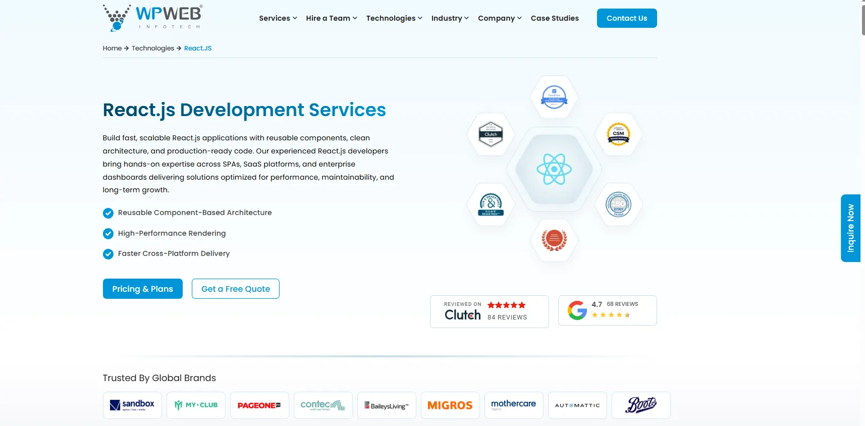Screen dimensions: 865x426
Task: Click the red Clutch rating stars
Action: point(506,305)
